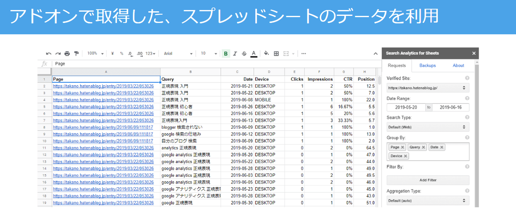
Task: Remove the Date group-by tag
Action: coord(442,148)
